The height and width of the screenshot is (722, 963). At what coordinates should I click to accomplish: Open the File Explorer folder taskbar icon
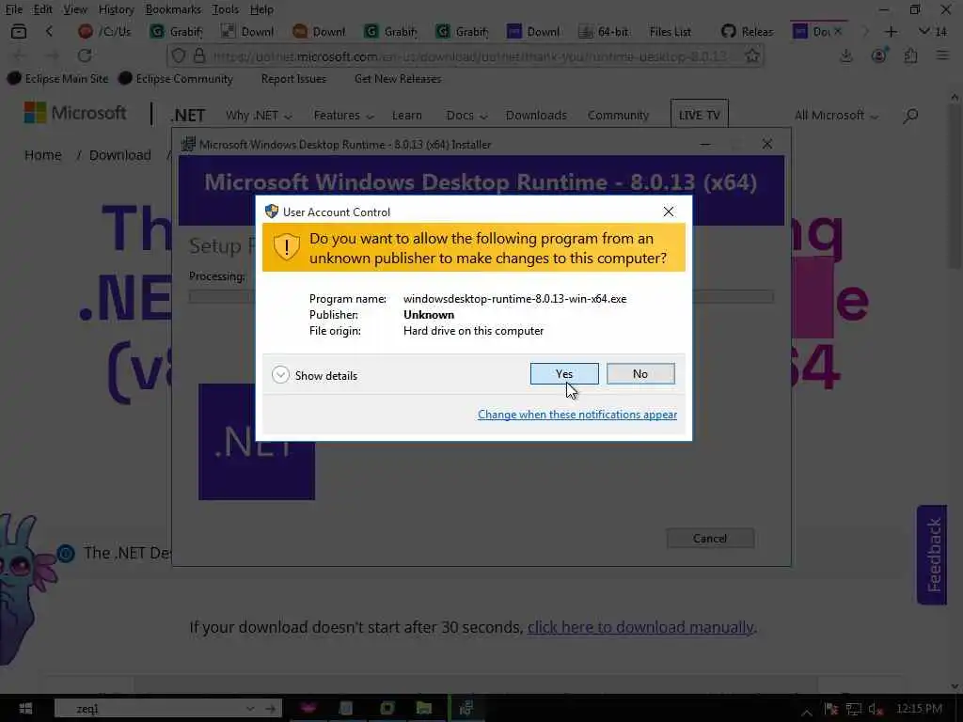pos(424,709)
